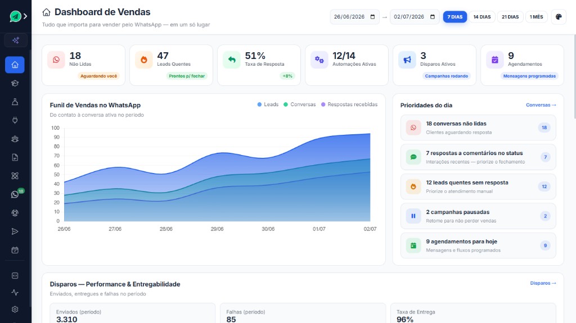Open calendar picker for end date 02/07/2026
Viewport: 576px width, 323px height.
[433, 17]
